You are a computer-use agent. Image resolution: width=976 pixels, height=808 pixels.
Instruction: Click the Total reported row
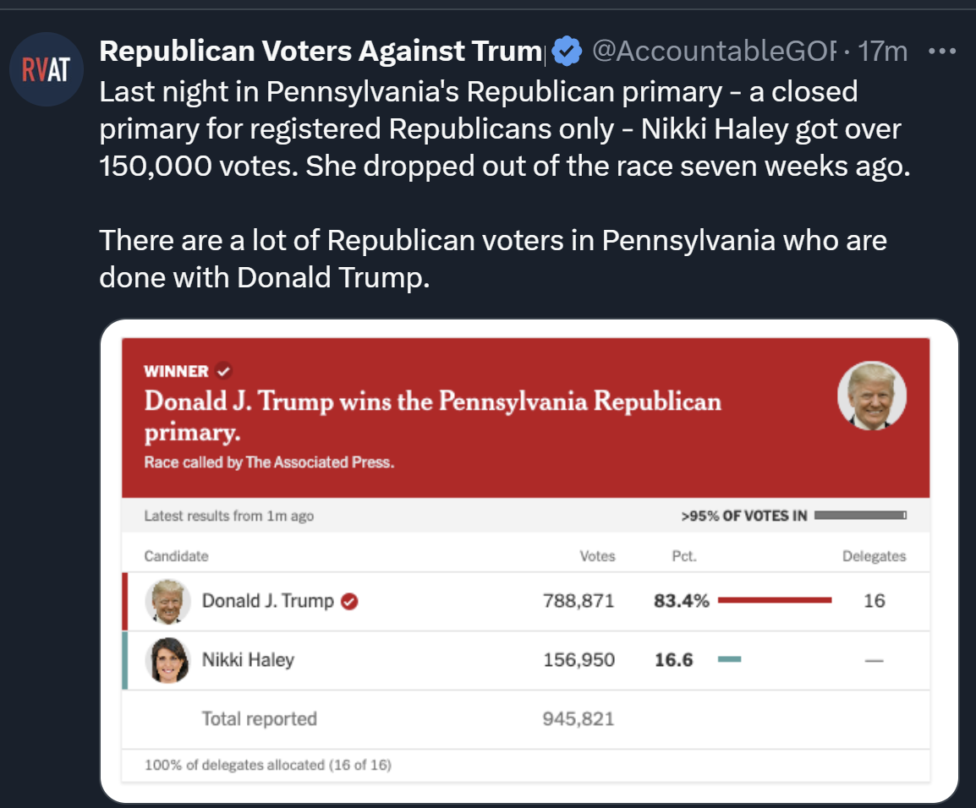pyautogui.click(x=526, y=719)
